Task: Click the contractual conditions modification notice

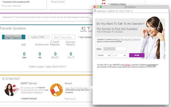Action: [x=47, y=17]
